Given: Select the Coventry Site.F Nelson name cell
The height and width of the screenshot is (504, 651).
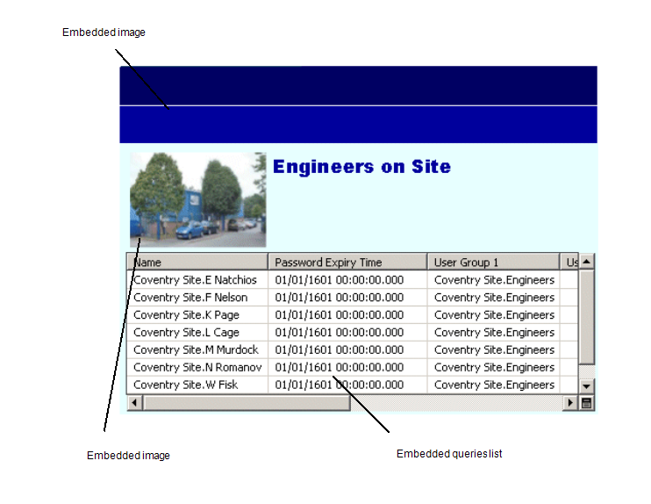Looking at the screenshot, I should 197,297.
